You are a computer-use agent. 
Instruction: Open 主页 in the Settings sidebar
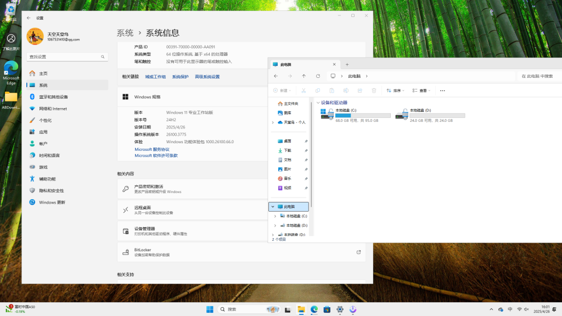pos(68,74)
